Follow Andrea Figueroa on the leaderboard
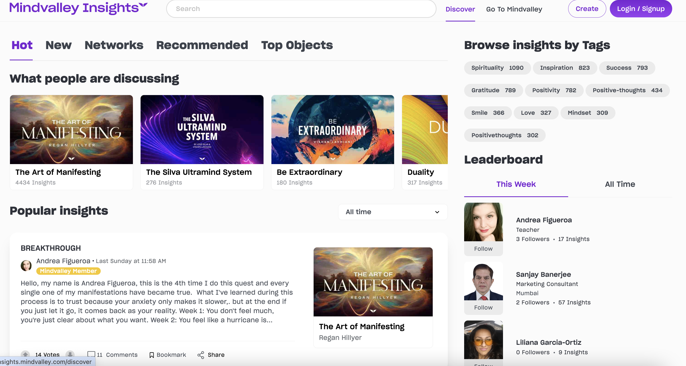Image resolution: width=686 pixels, height=366 pixels. 483,249
